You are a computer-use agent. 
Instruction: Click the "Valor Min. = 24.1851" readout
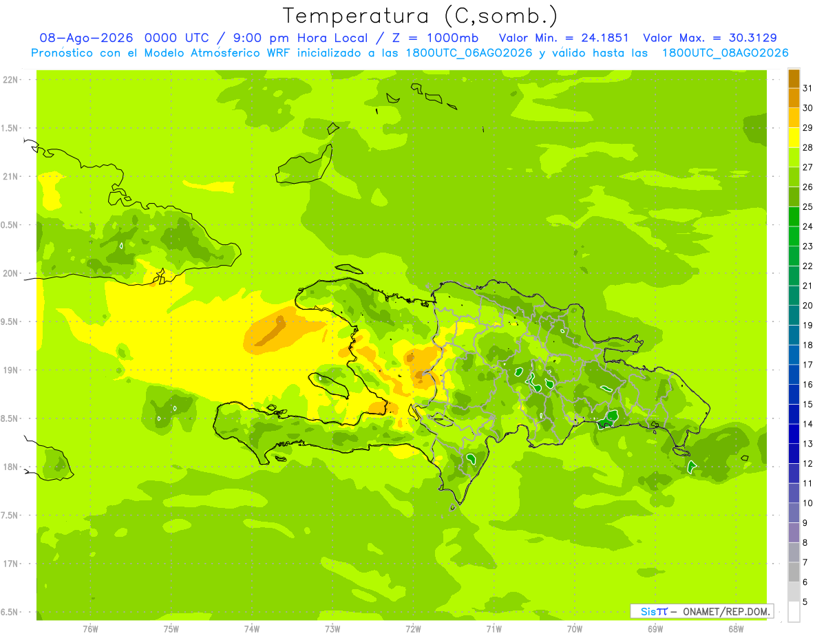coord(564,38)
